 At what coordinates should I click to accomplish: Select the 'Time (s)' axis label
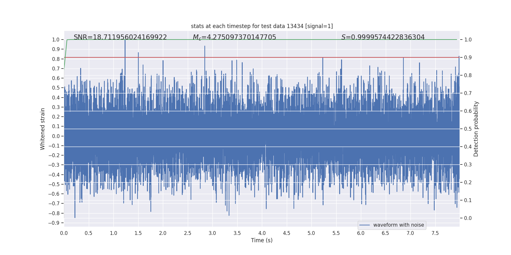click(x=262, y=240)
